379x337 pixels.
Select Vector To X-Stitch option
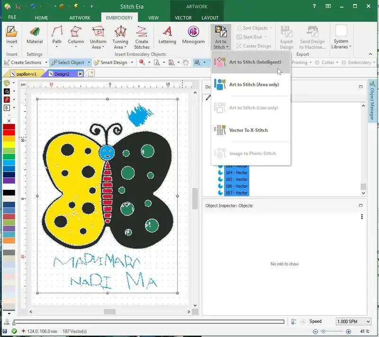click(x=248, y=130)
